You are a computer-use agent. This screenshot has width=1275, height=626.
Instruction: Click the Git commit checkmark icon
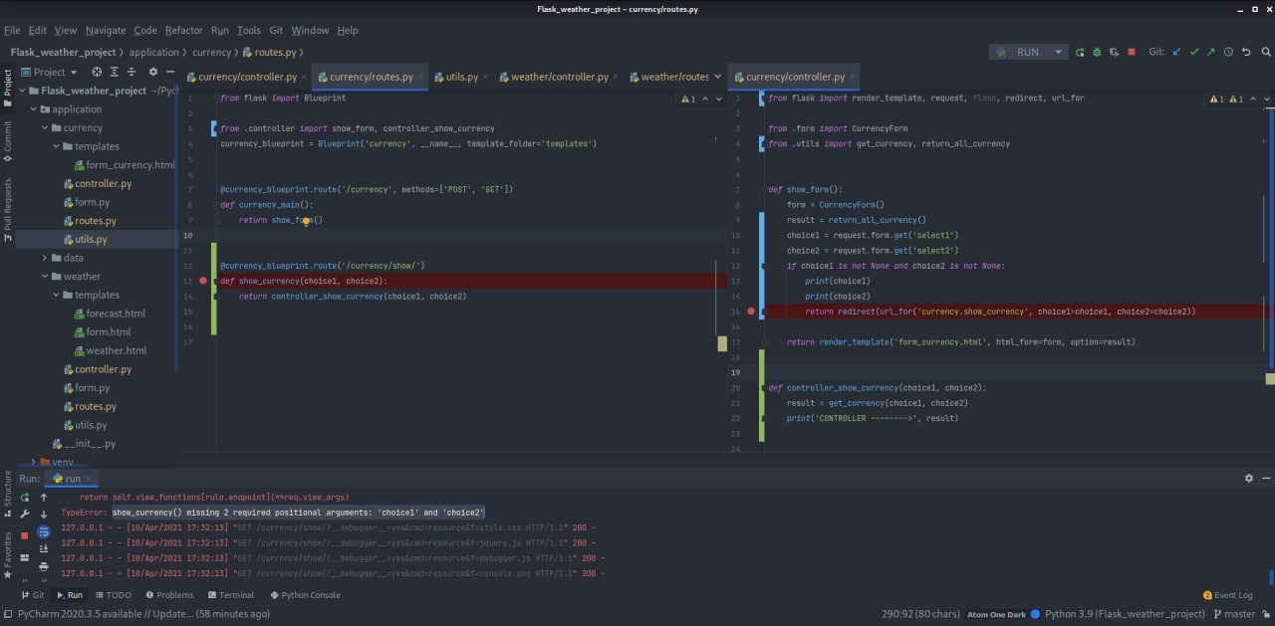pyautogui.click(x=1194, y=52)
